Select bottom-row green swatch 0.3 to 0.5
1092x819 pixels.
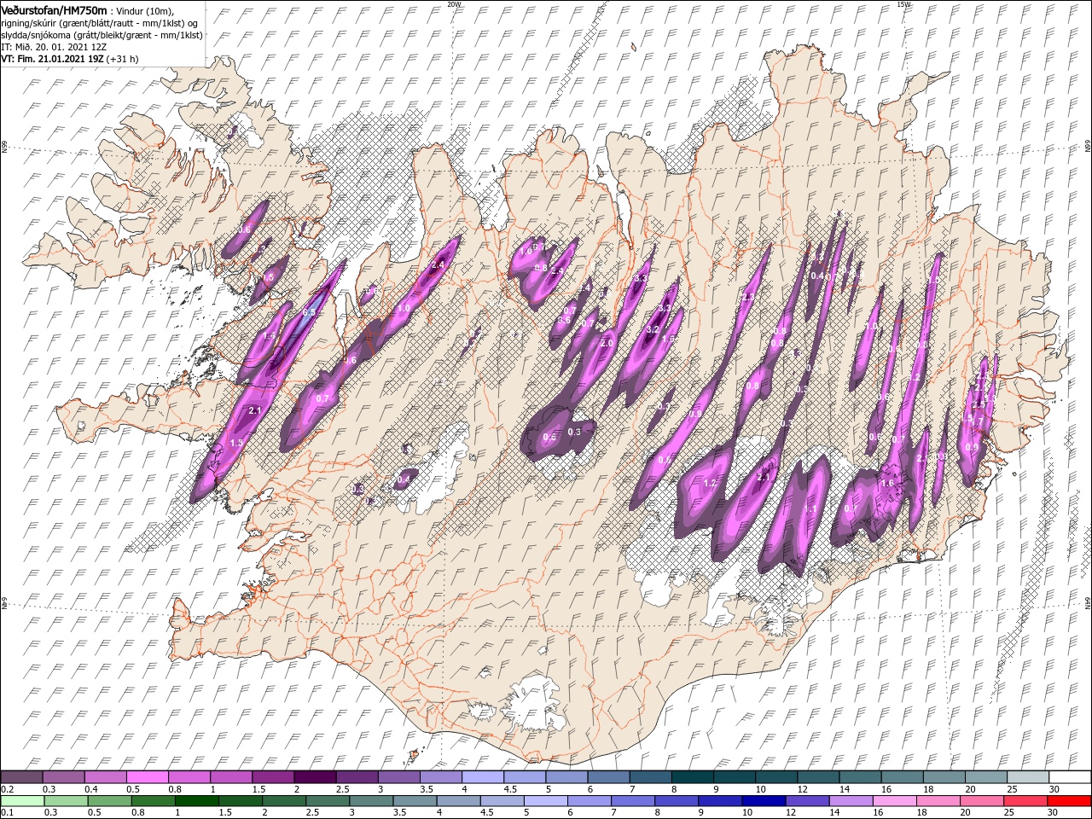point(66,801)
